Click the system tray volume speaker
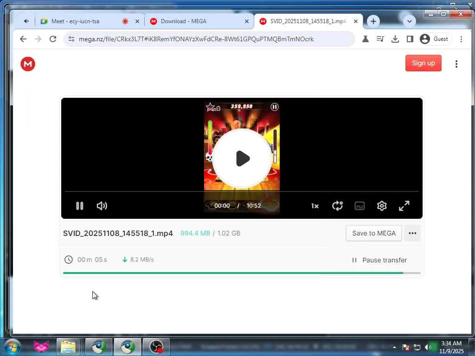The height and width of the screenshot is (356, 475). tap(428, 347)
